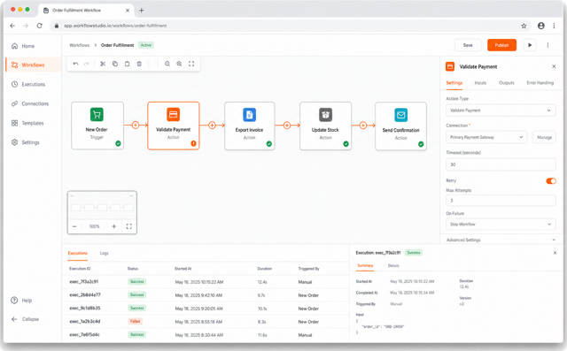Select the Export Invoice node

point(250,126)
